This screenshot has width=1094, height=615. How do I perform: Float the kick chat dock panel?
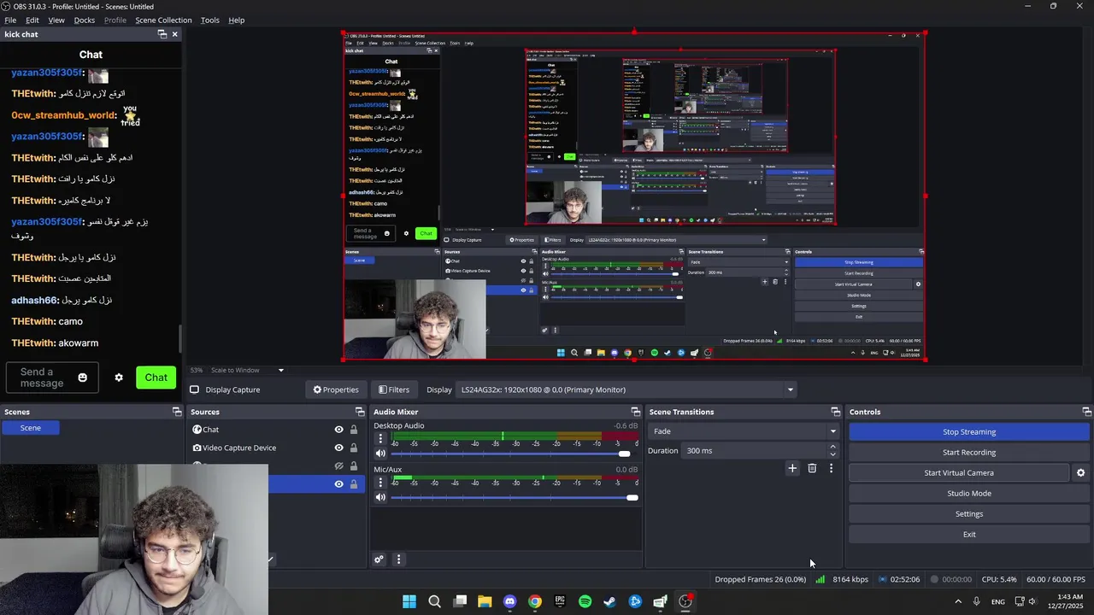[162, 34]
